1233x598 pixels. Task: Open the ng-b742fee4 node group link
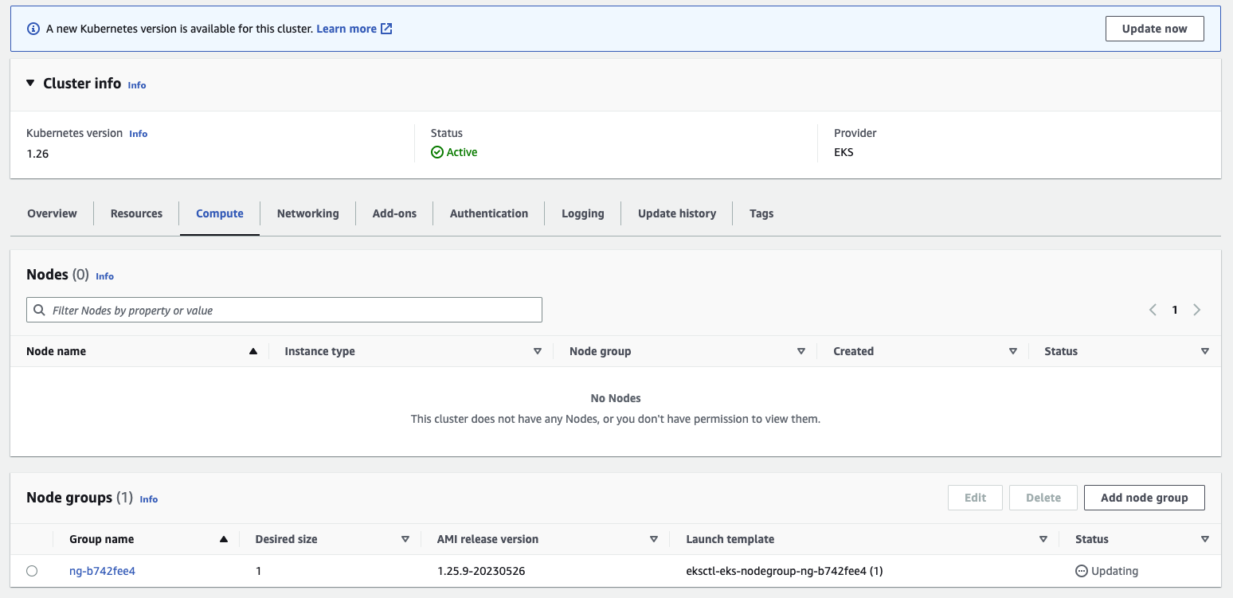(x=102, y=571)
